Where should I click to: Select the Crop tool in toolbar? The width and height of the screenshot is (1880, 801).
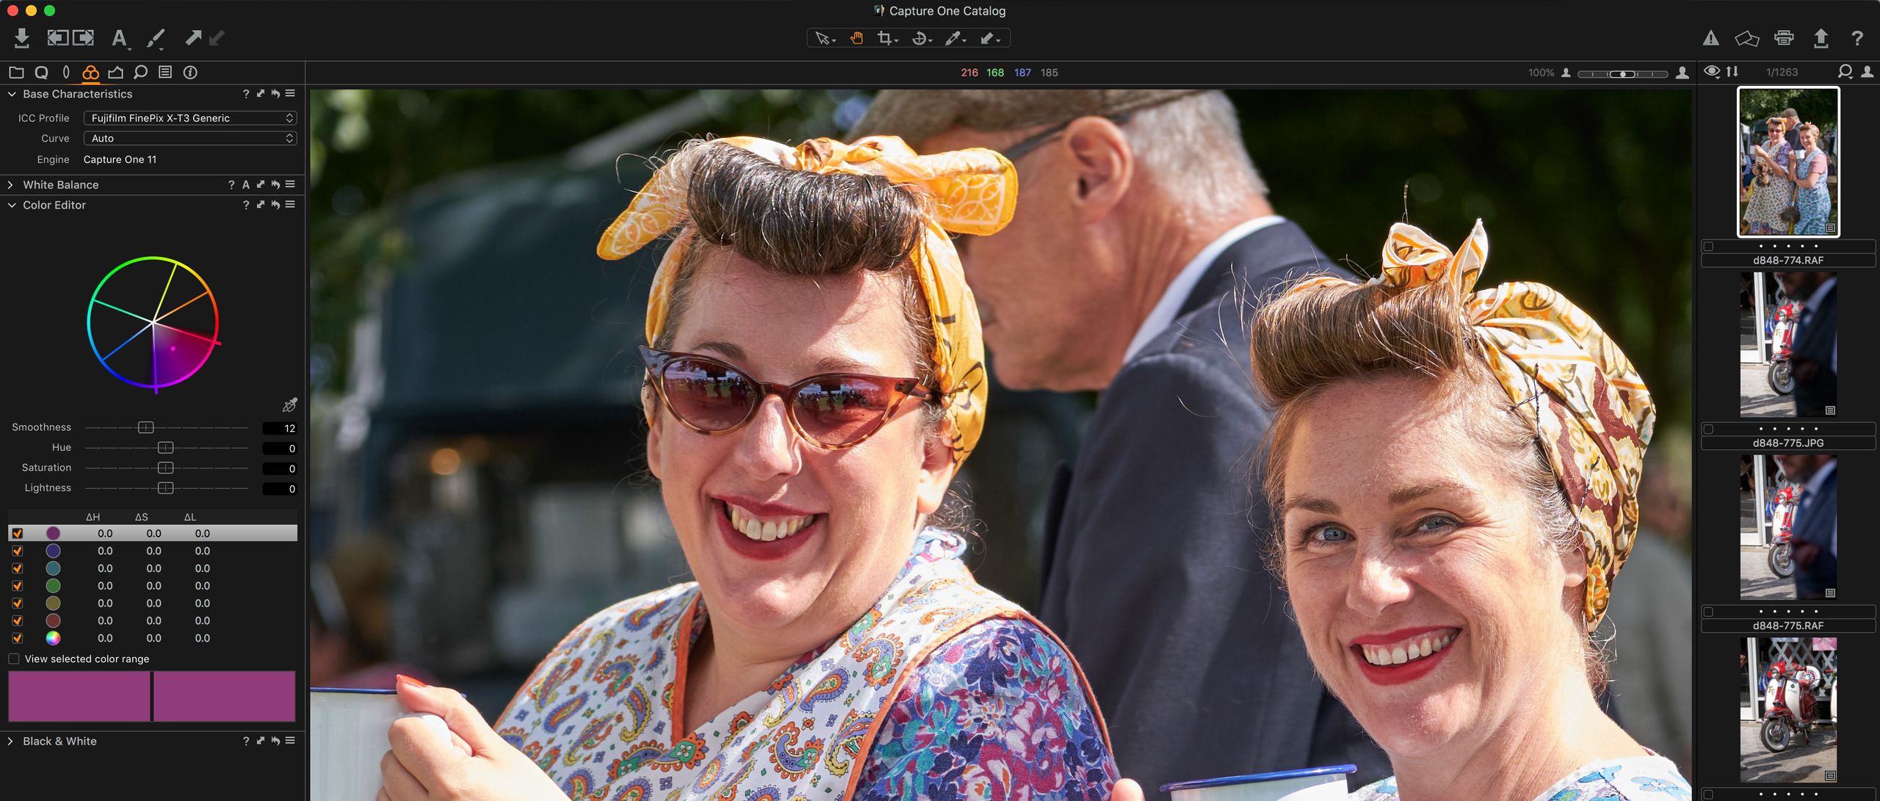(x=887, y=38)
